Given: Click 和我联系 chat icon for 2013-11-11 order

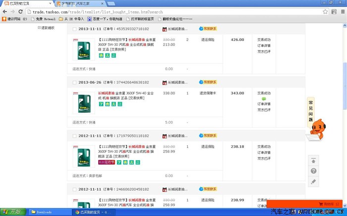Looking at the screenshot, I should 208,29.
